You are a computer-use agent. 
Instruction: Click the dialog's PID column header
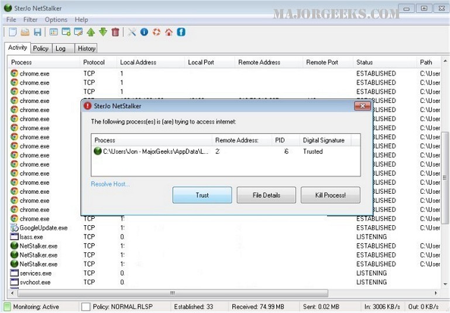[x=285, y=140]
